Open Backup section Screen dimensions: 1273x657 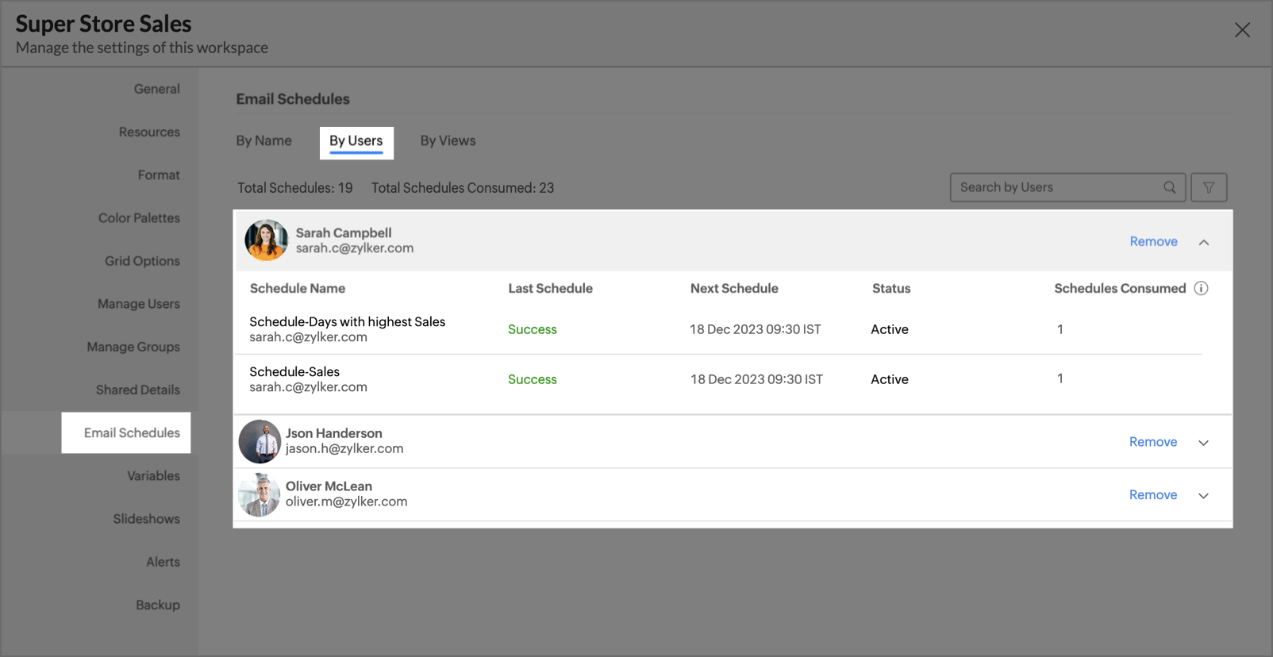point(158,605)
